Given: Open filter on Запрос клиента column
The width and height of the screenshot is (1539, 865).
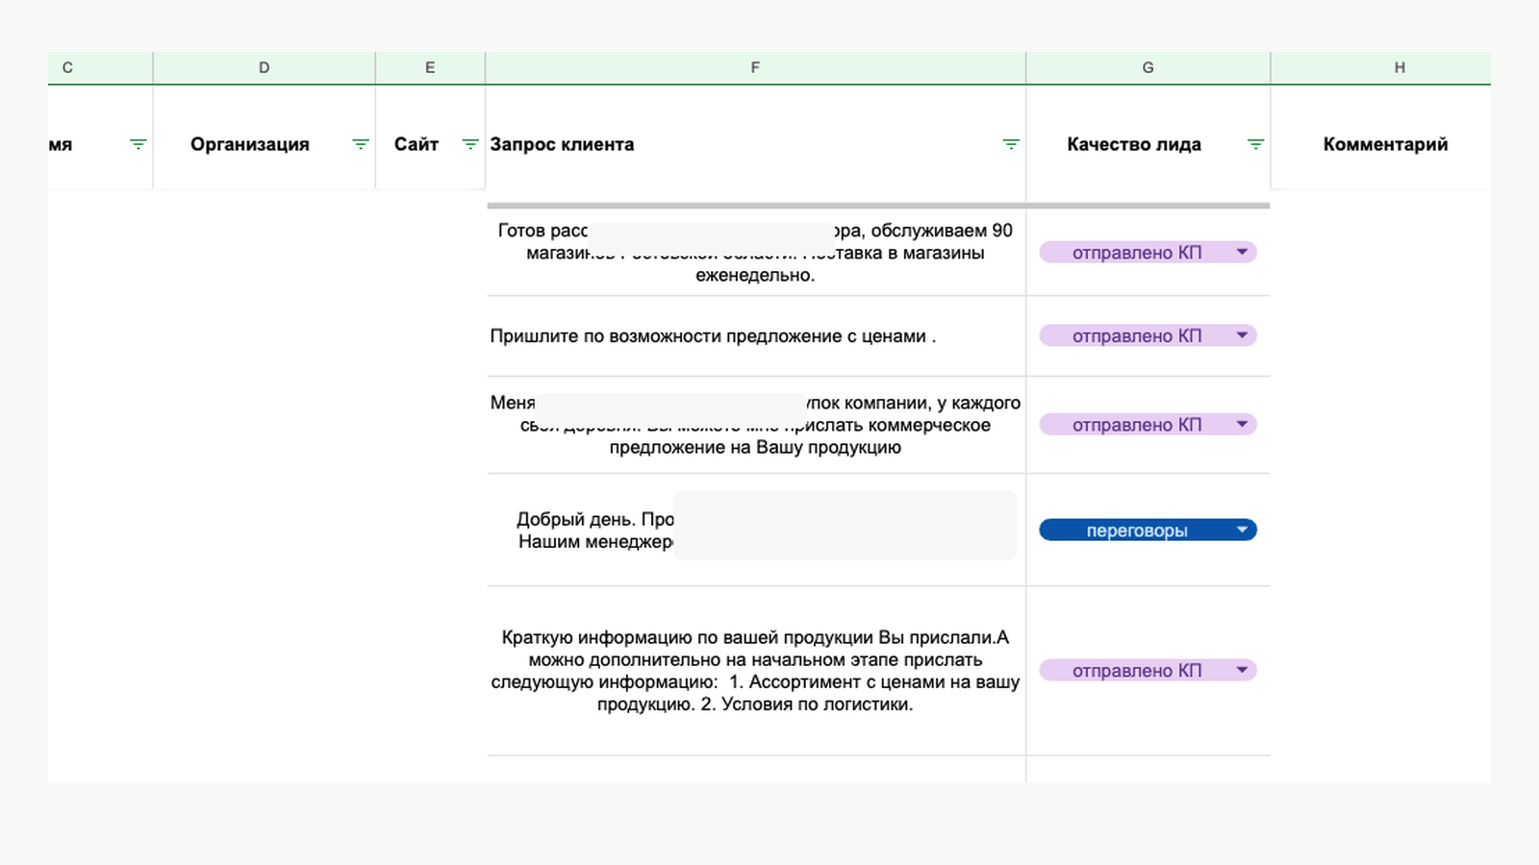Looking at the screenshot, I should 1011,144.
